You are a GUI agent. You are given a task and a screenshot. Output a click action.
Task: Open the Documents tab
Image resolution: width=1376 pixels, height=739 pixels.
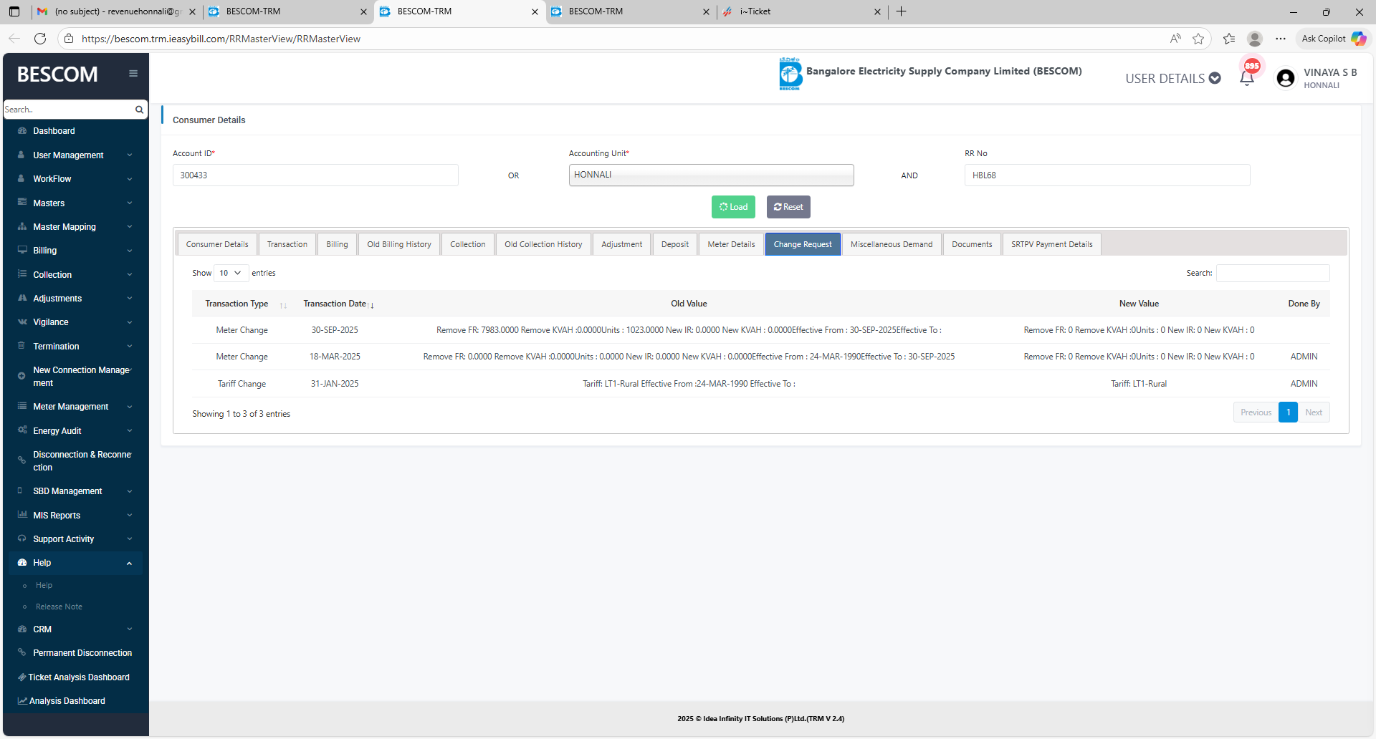[x=972, y=244]
